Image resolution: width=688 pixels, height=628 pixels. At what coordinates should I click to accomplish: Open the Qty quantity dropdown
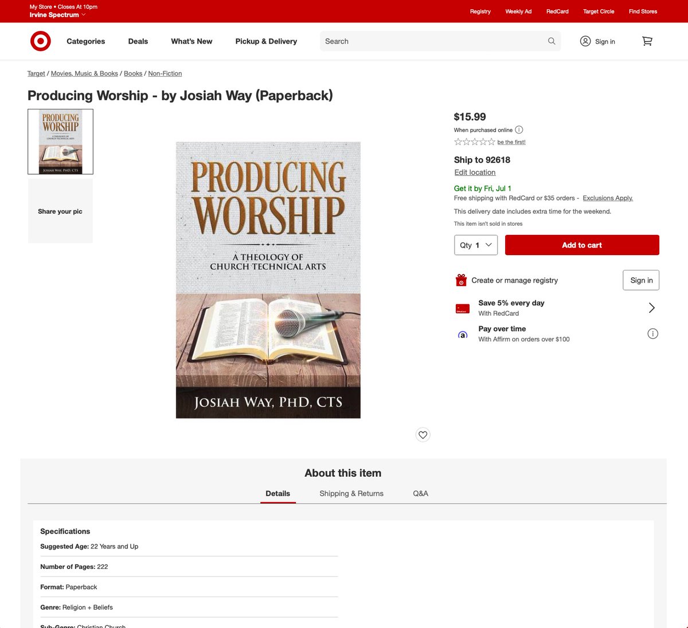tap(476, 245)
